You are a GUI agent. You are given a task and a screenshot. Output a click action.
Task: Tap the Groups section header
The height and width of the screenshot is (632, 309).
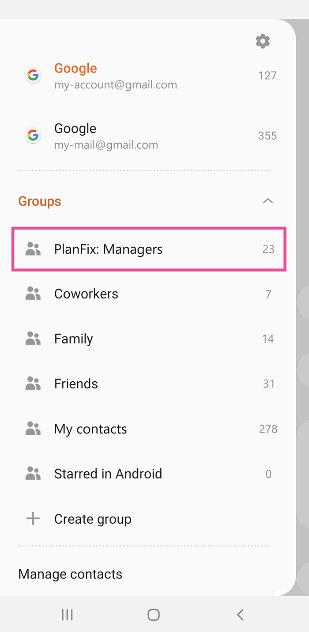40,201
